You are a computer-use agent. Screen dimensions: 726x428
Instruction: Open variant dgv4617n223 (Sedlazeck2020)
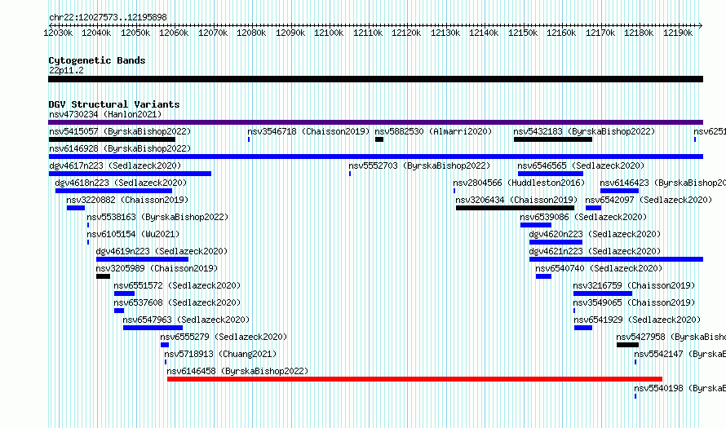pyautogui.click(x=115, y=165)
